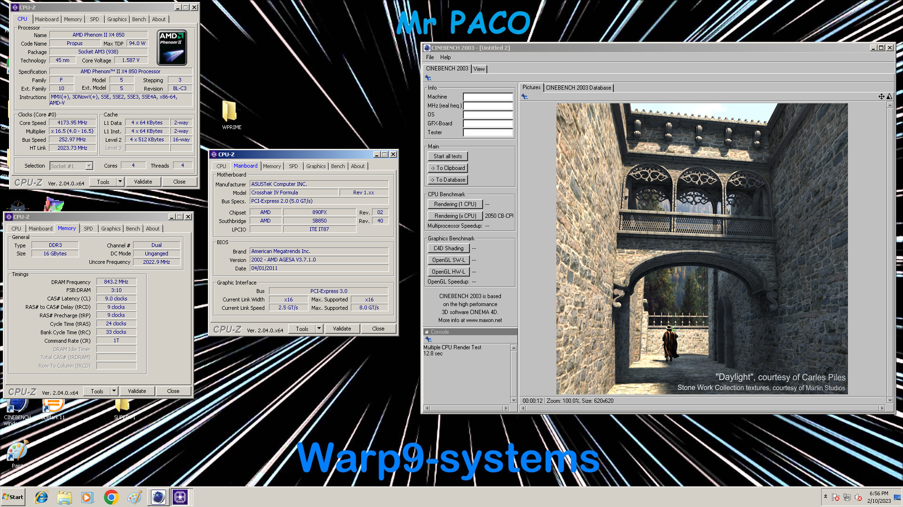Click the volume muted tray icon
This screenshot has width=903, height=507.
[858, 497]
